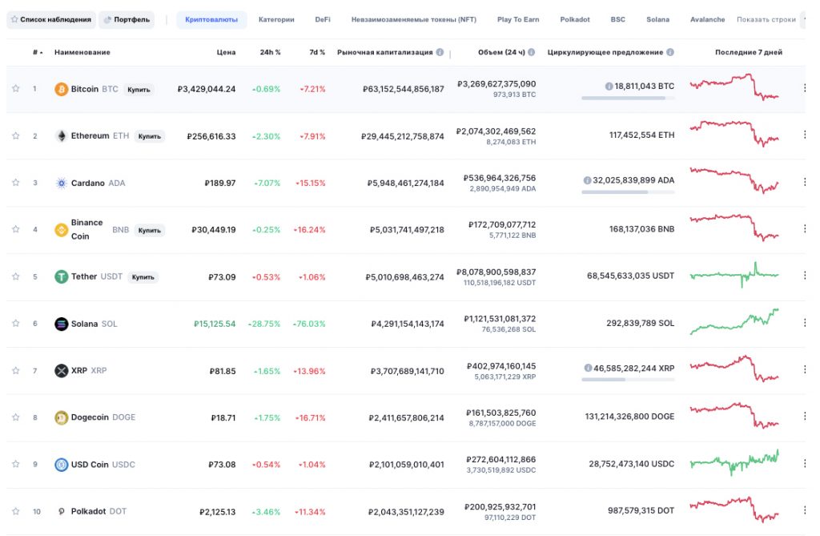The image size is (820, 536).
Task: Switch to the Криптовалюты tab
Action: click(211, 19)
